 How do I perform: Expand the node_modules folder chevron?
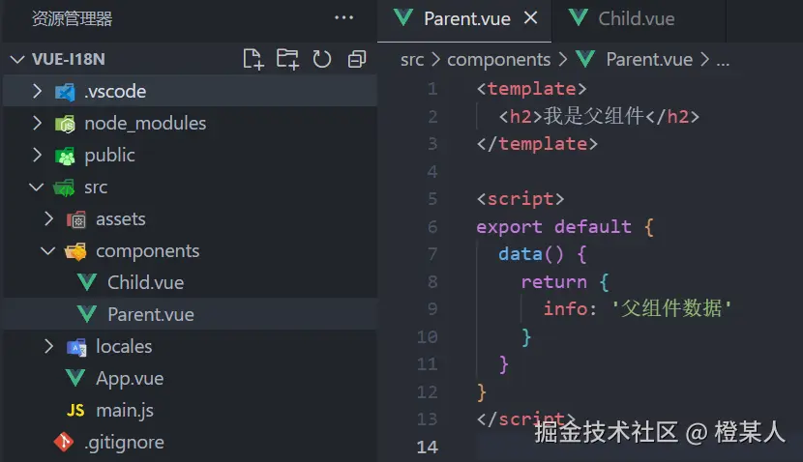(x=37, y=124)
